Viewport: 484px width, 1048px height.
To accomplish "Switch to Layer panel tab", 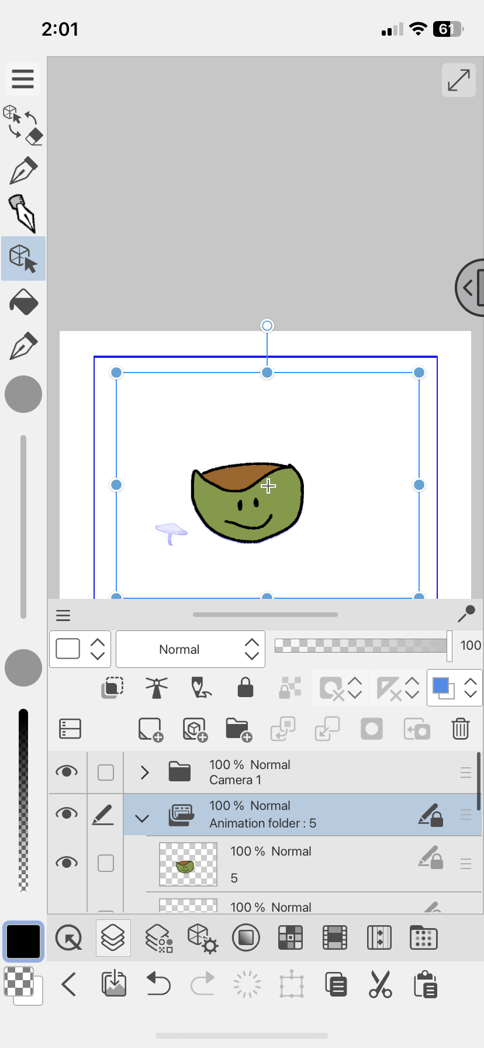I will [113, 938].
